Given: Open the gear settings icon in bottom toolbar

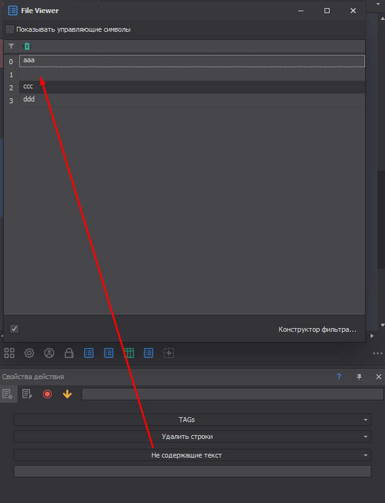Looking at the screenshot, I should click(x=29, y=353).
